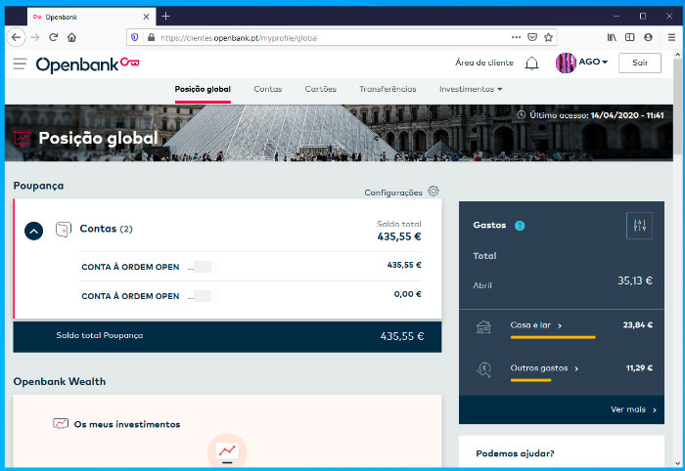The image size is (685, 471).
Task: Open the Casa e lar expense category
Action: click(535, 325)
